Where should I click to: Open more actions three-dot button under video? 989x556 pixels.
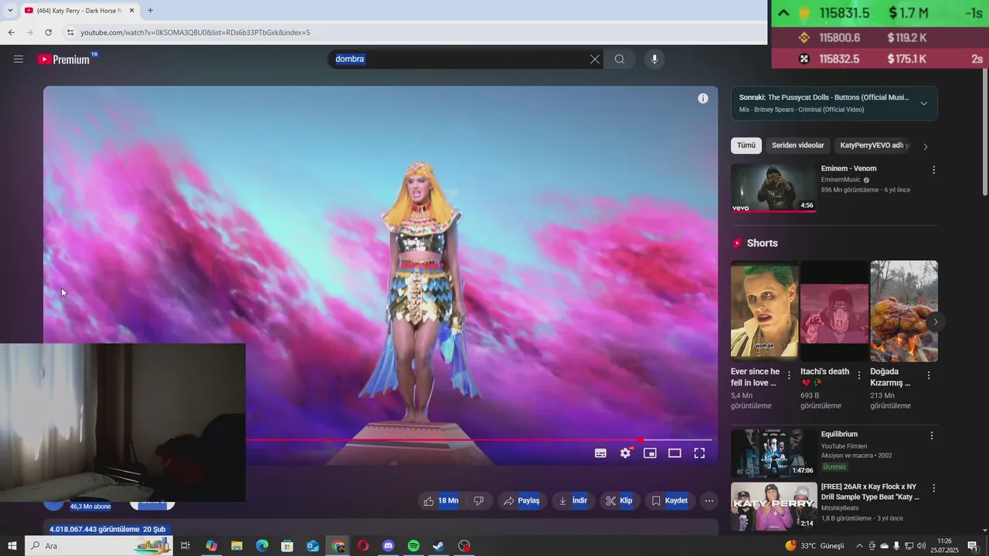click(709, 501)
